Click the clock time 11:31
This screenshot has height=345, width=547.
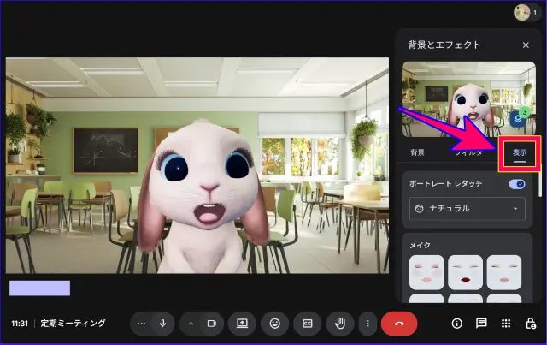tap(20, 324)
